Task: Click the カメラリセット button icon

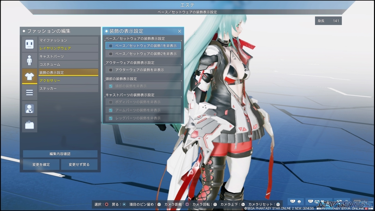Action: pos(278,204)
